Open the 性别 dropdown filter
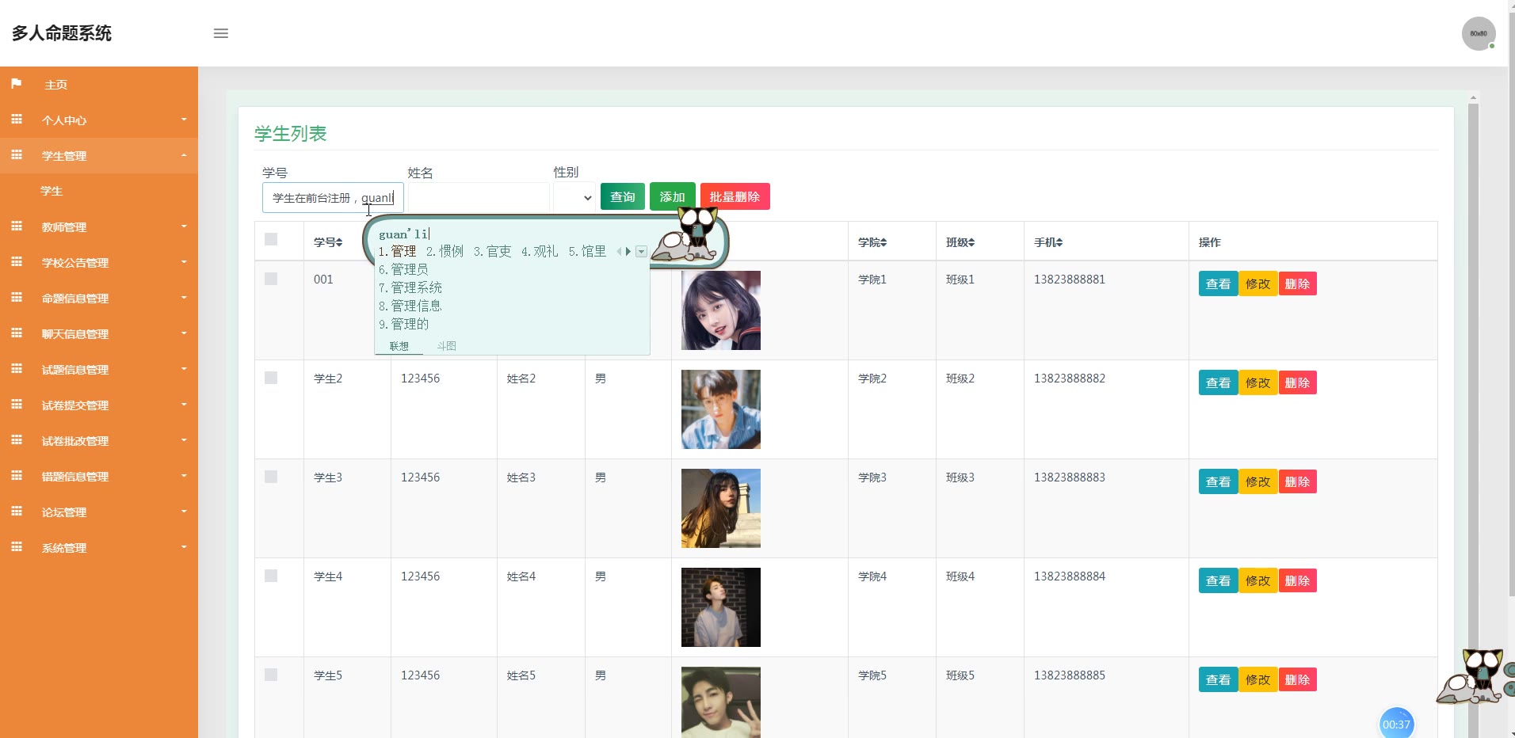This screenshot has height=738, width=1515. (x=574, y=197)
